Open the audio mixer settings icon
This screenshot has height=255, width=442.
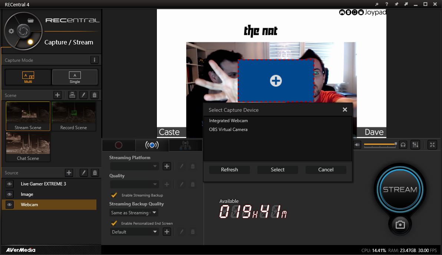pos(415,145)
